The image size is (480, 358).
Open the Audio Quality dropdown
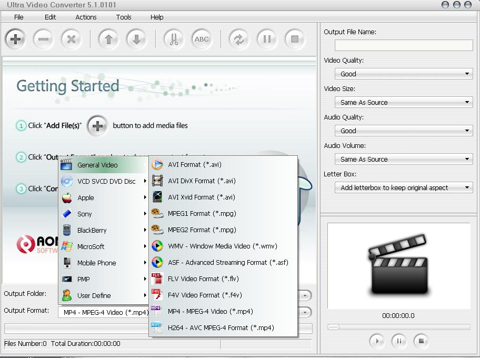point(404,131)
